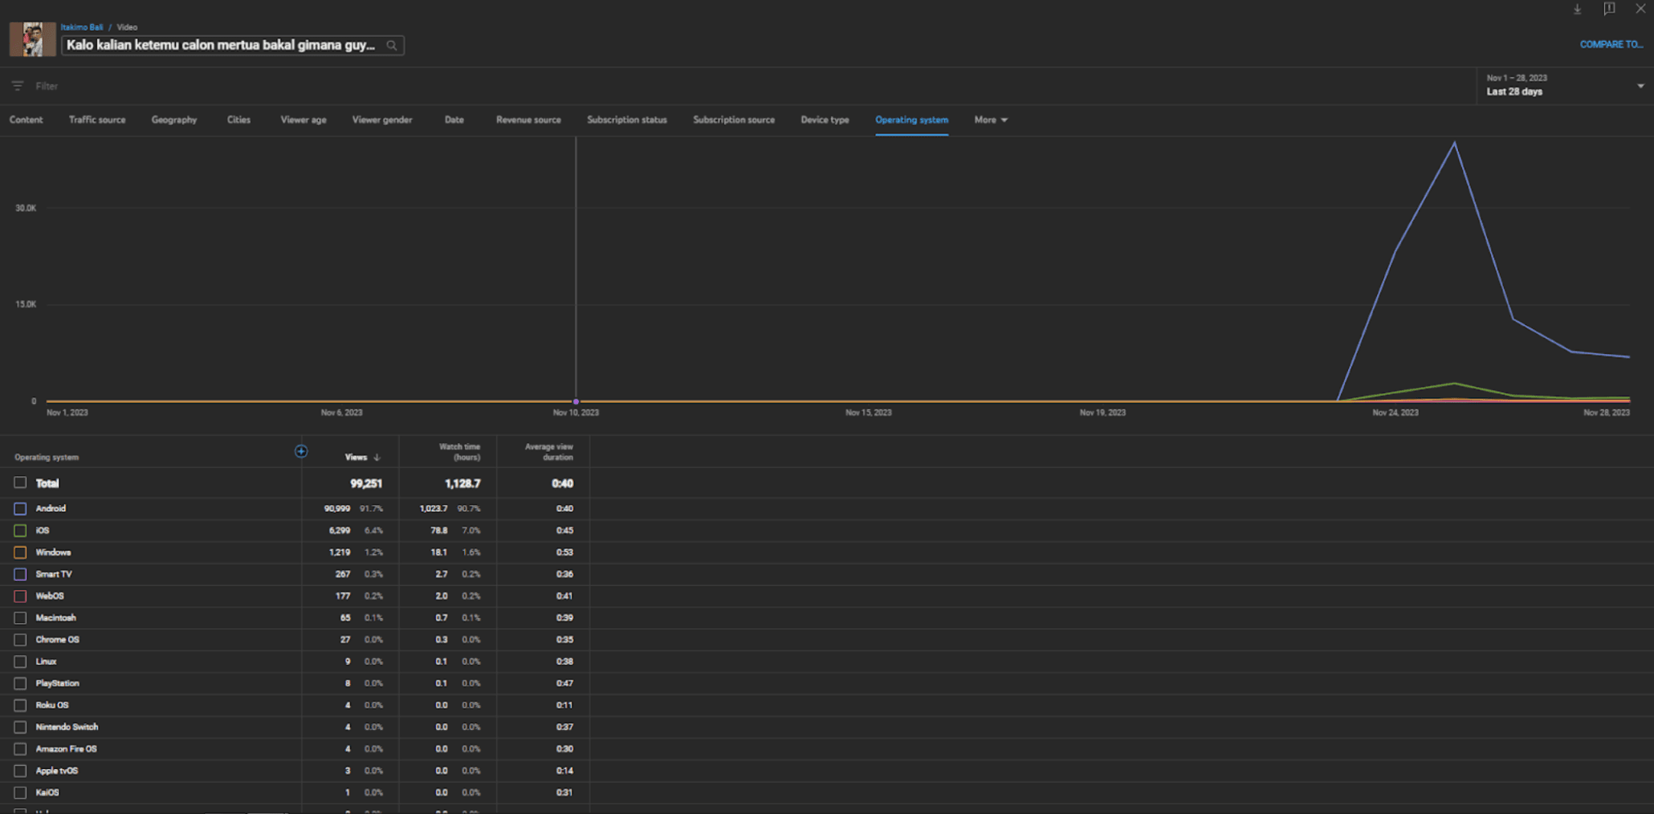The height and width of the screenshot is (814, 1654).
Task: Expand the More tabs dropdown
Action: (990, 120)
